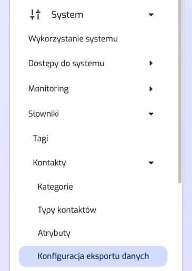Select the Słowniki menu item
The width and height of the screenshot is (192, 271).
(x=44, y=114)
